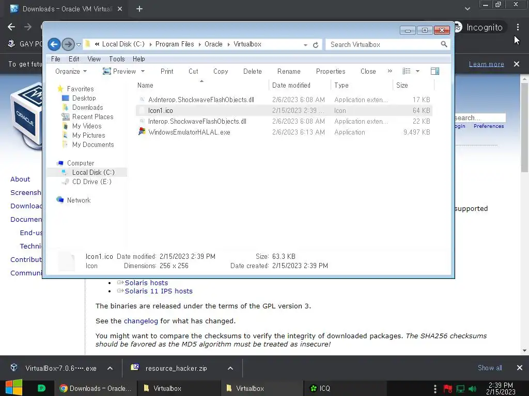Viewport: 529px width, 396px height.
Task: Preview the selected file
Action: coord(119,71)
